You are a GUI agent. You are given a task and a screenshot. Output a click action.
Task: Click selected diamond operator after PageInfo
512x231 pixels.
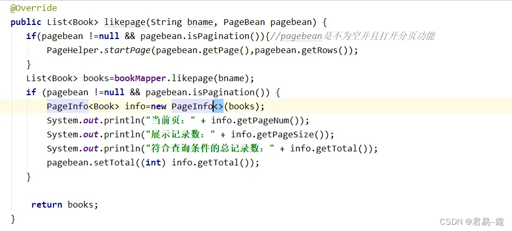click(218, 107)
